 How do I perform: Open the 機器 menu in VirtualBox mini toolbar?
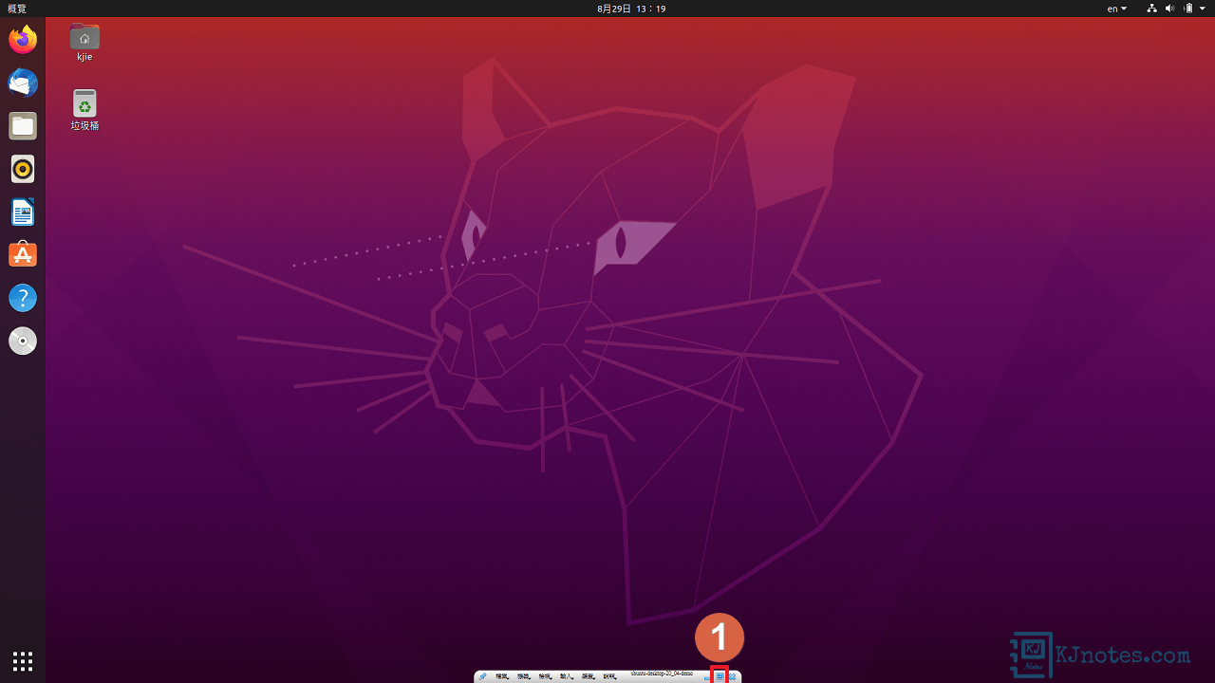(524, 676)
